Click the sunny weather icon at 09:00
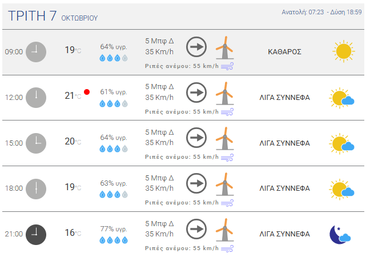This screenshot has width=370, height=257. pyautogui.click(x=343, y=51)
